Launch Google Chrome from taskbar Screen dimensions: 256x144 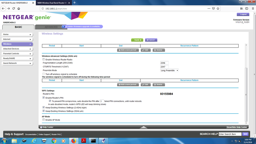(x=54, y=141)
